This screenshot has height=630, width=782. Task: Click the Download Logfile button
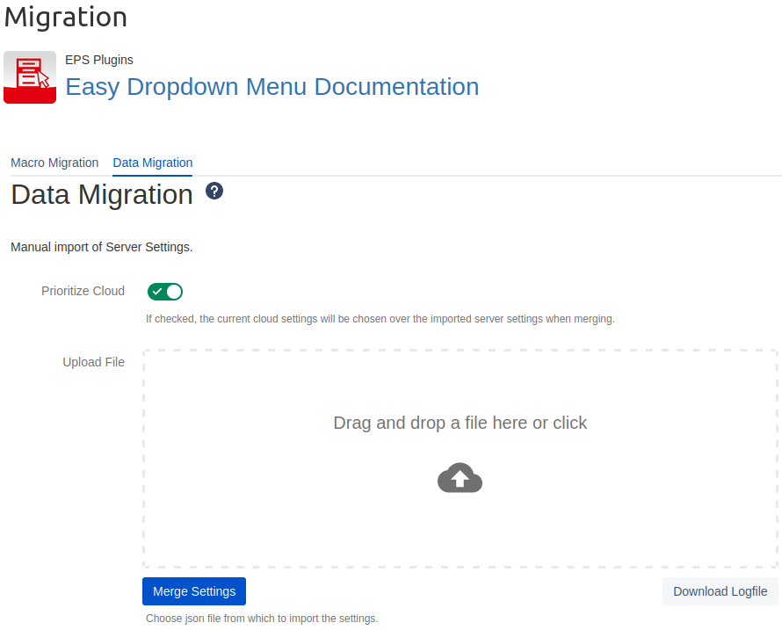tap(720, 591)
